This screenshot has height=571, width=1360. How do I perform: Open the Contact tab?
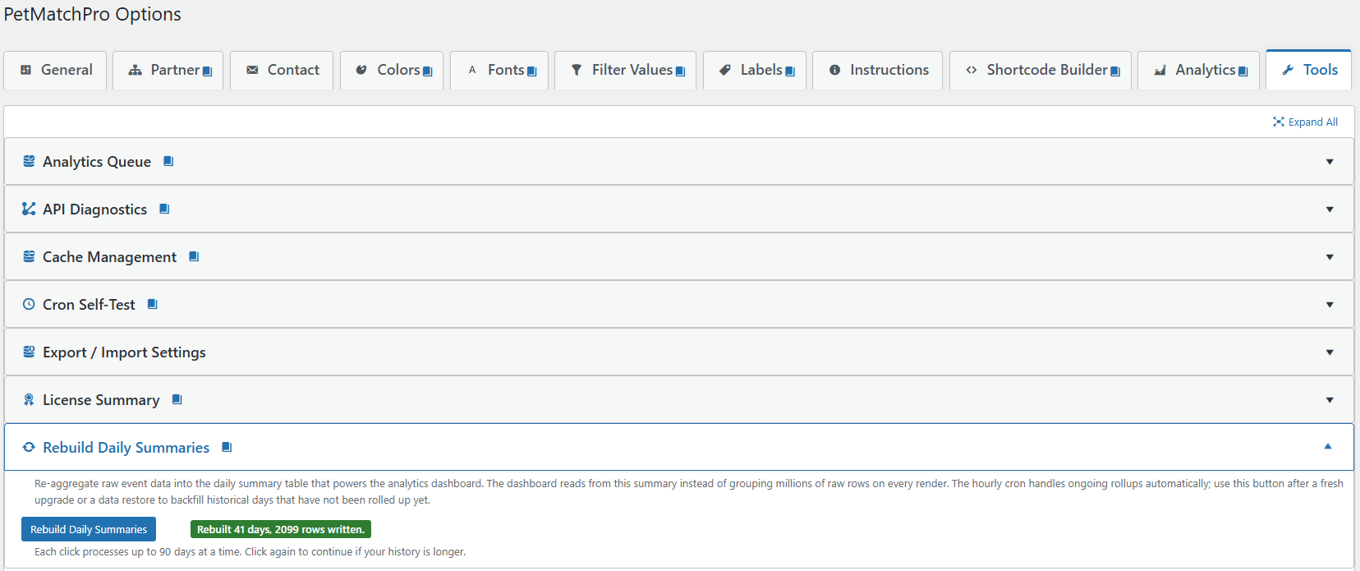point(282,70)
